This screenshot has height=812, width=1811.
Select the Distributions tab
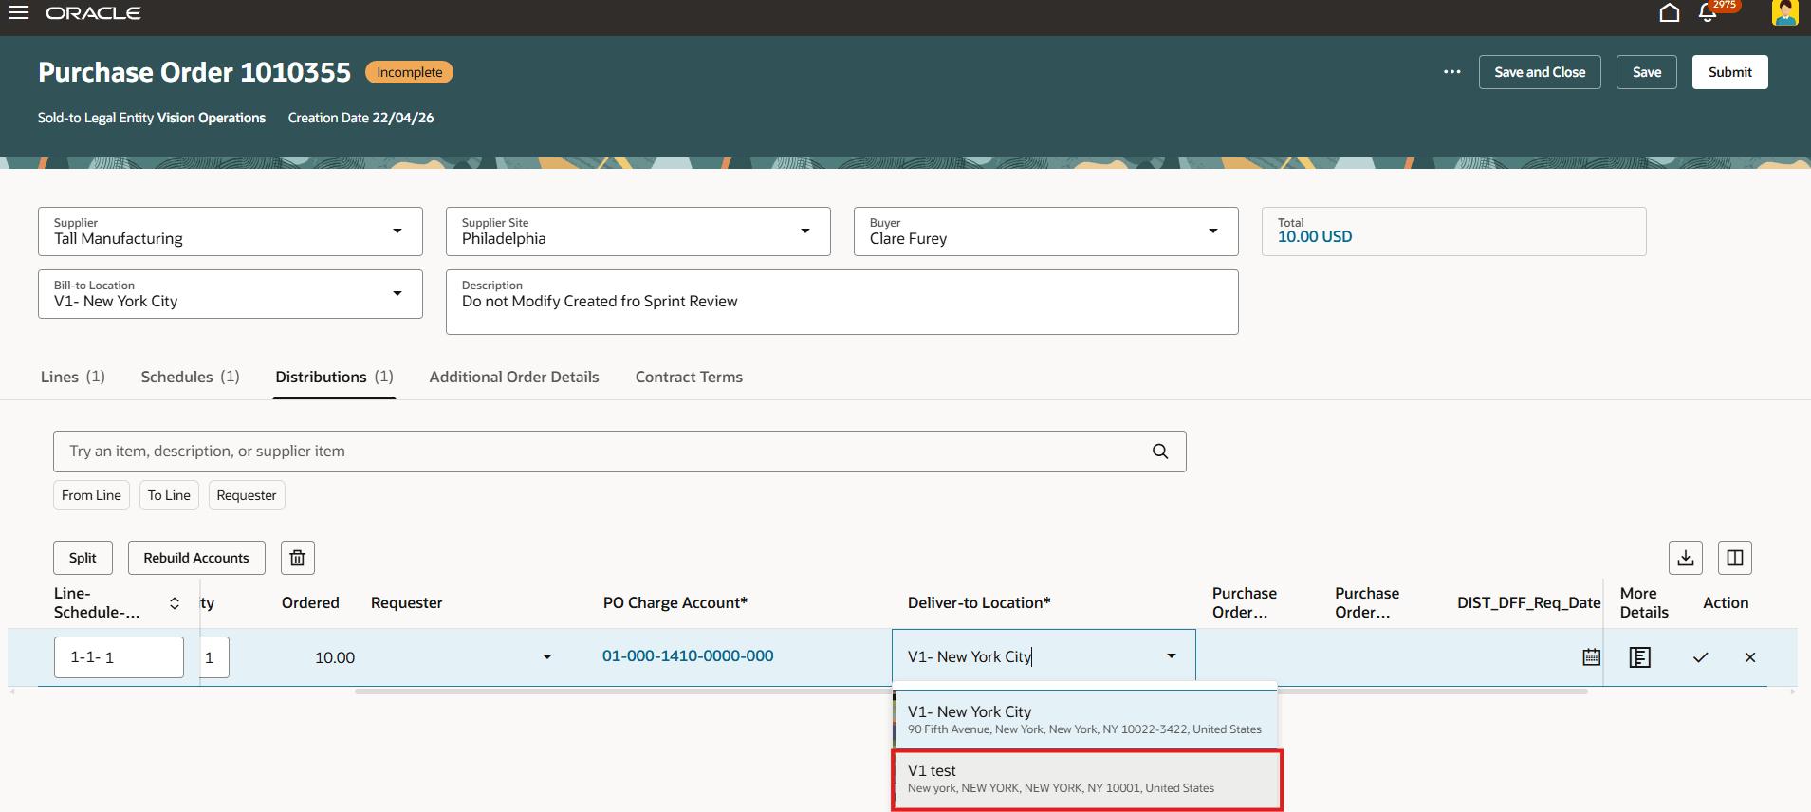pos(334,377)
